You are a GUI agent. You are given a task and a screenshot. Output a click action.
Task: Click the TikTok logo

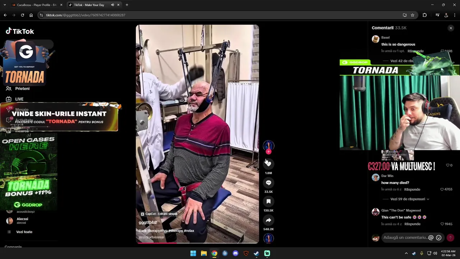[20, 31]
